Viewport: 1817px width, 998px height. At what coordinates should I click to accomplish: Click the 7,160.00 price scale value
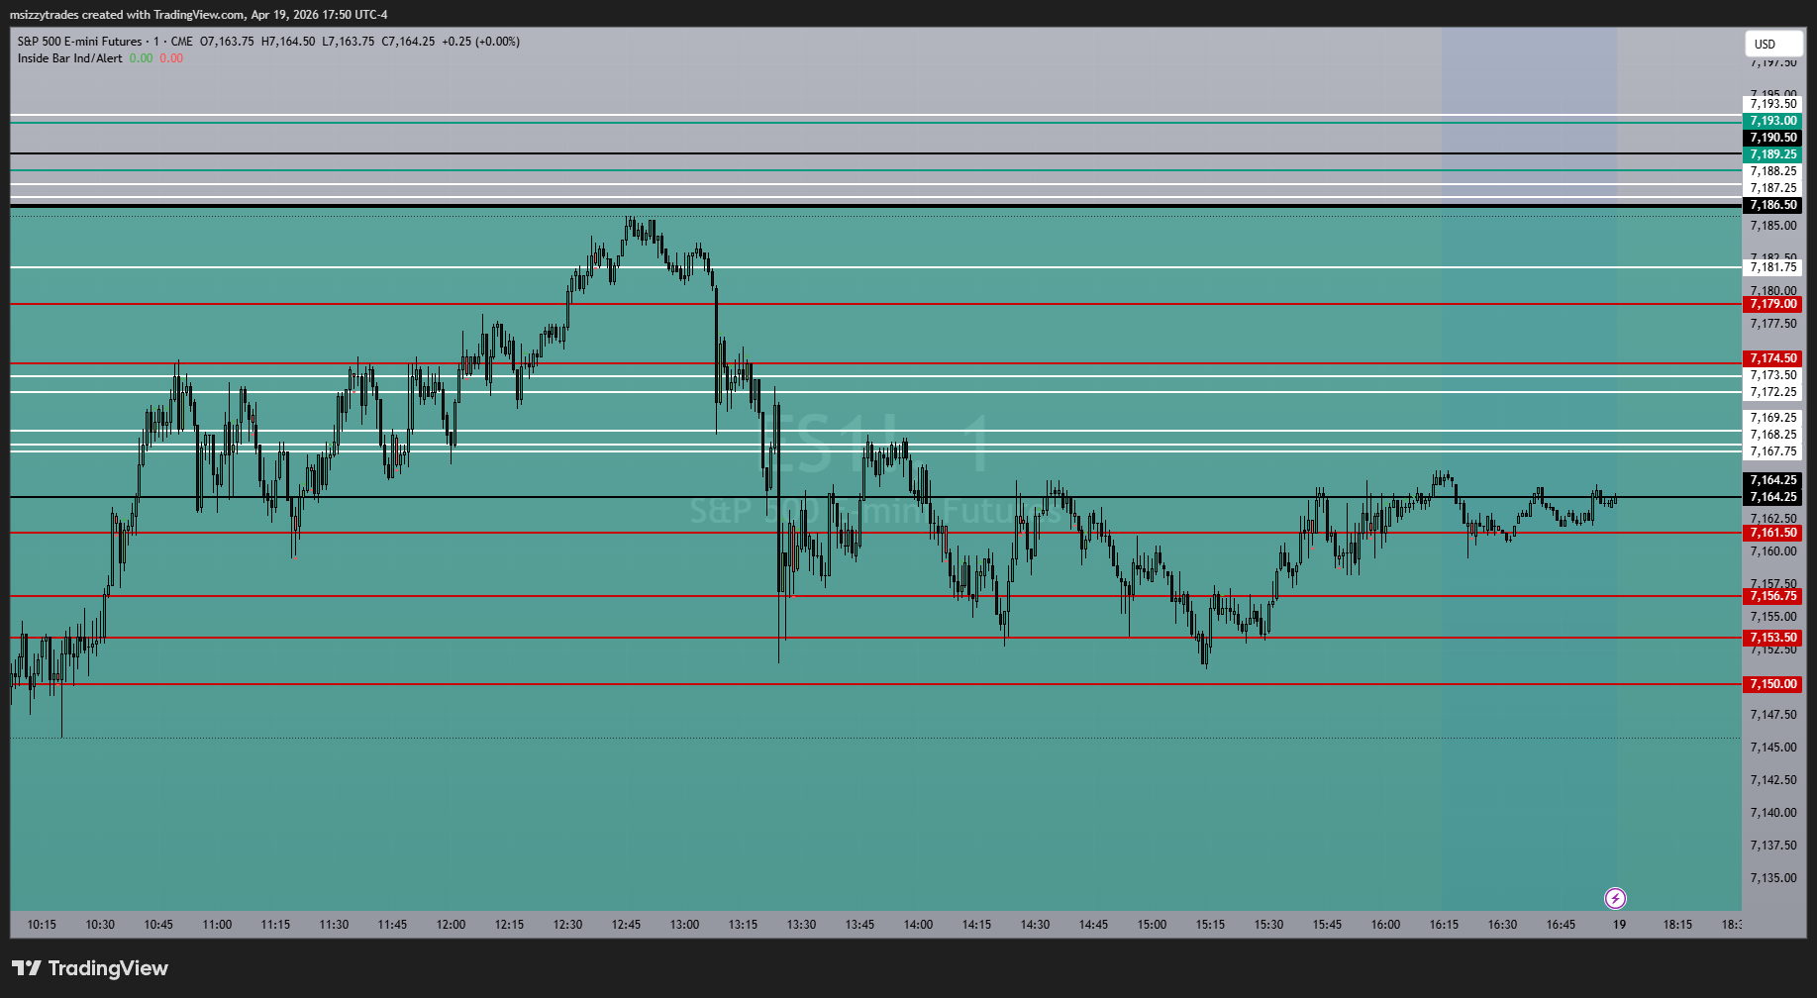[x=1772, y=551]
